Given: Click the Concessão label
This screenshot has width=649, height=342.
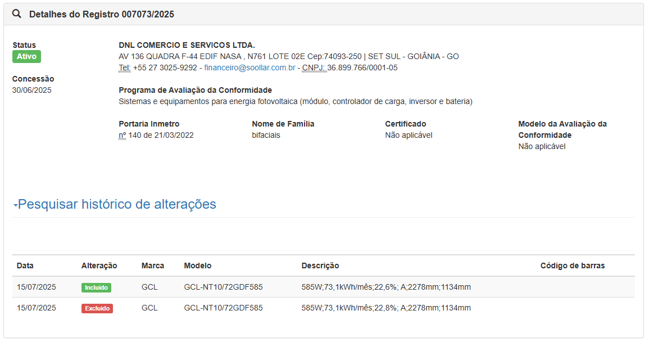Looking at the screenshot, I should tap(33, 79).
